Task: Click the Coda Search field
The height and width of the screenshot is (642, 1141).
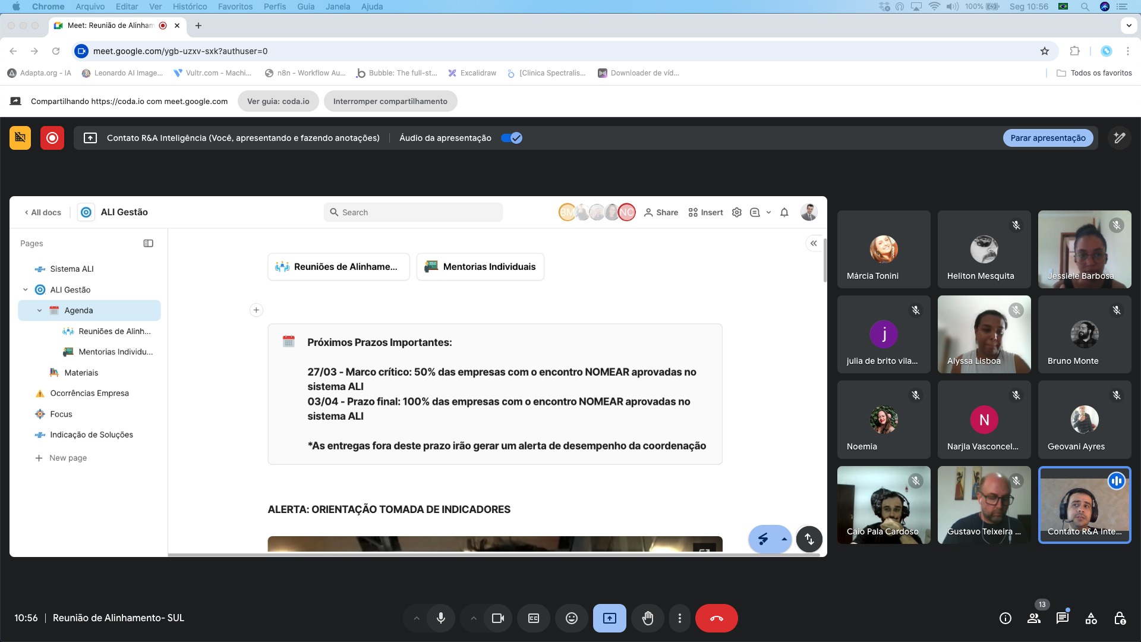Action: tap(413, 212)
